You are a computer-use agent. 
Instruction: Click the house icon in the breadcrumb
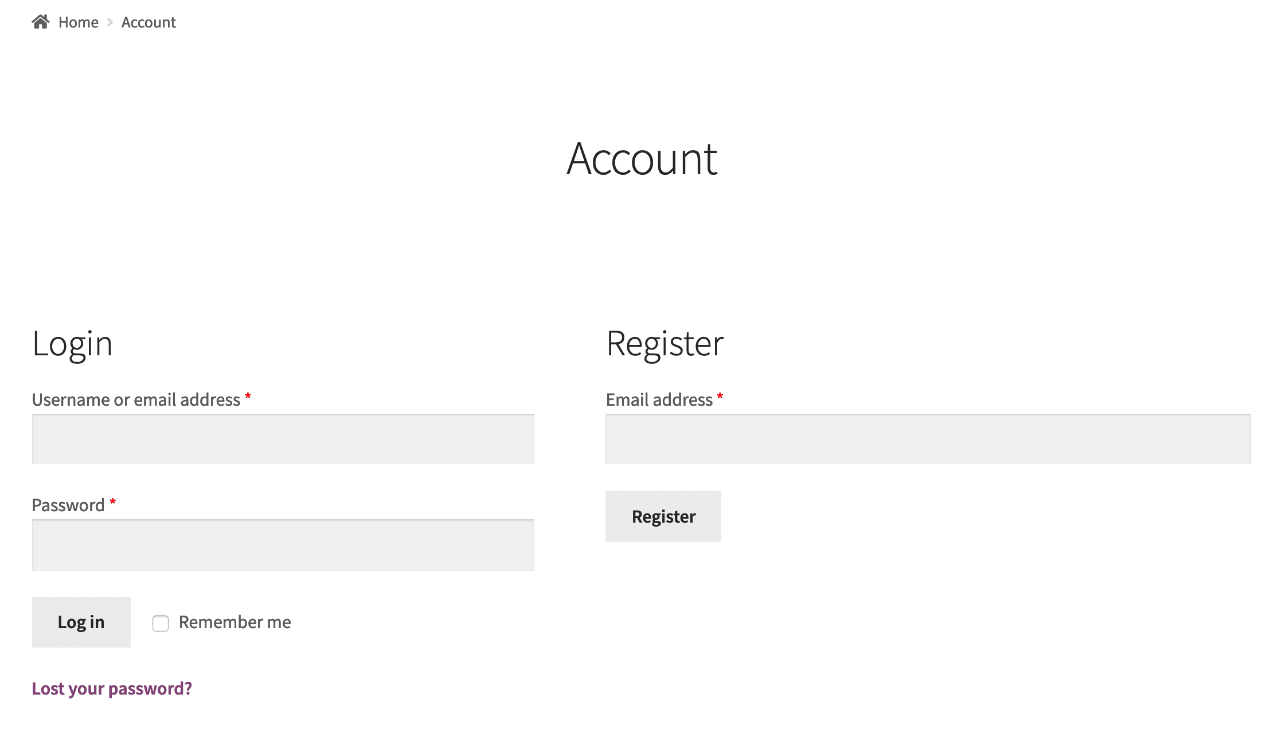pyautogui.click(x=40, y=22)
